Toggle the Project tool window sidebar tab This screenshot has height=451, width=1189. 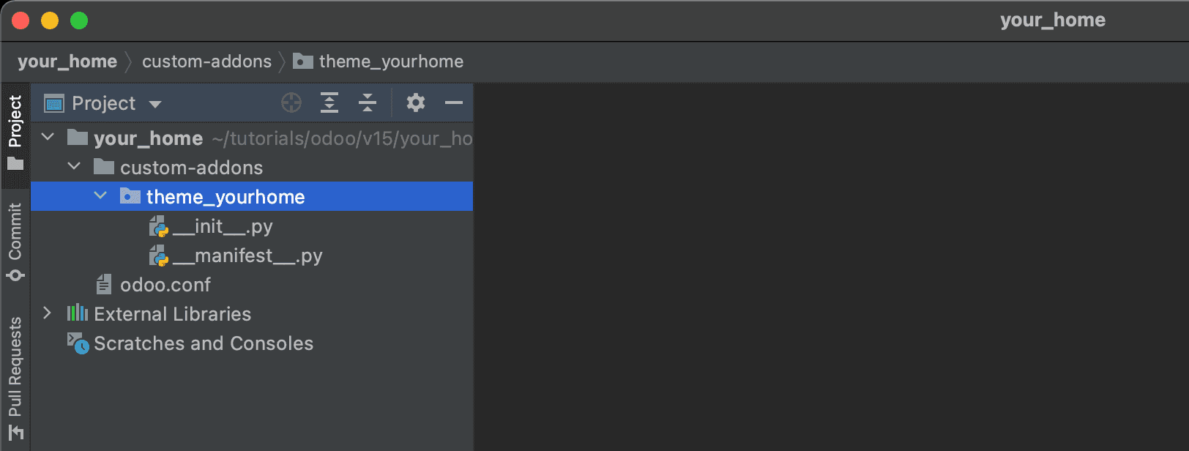15,133
